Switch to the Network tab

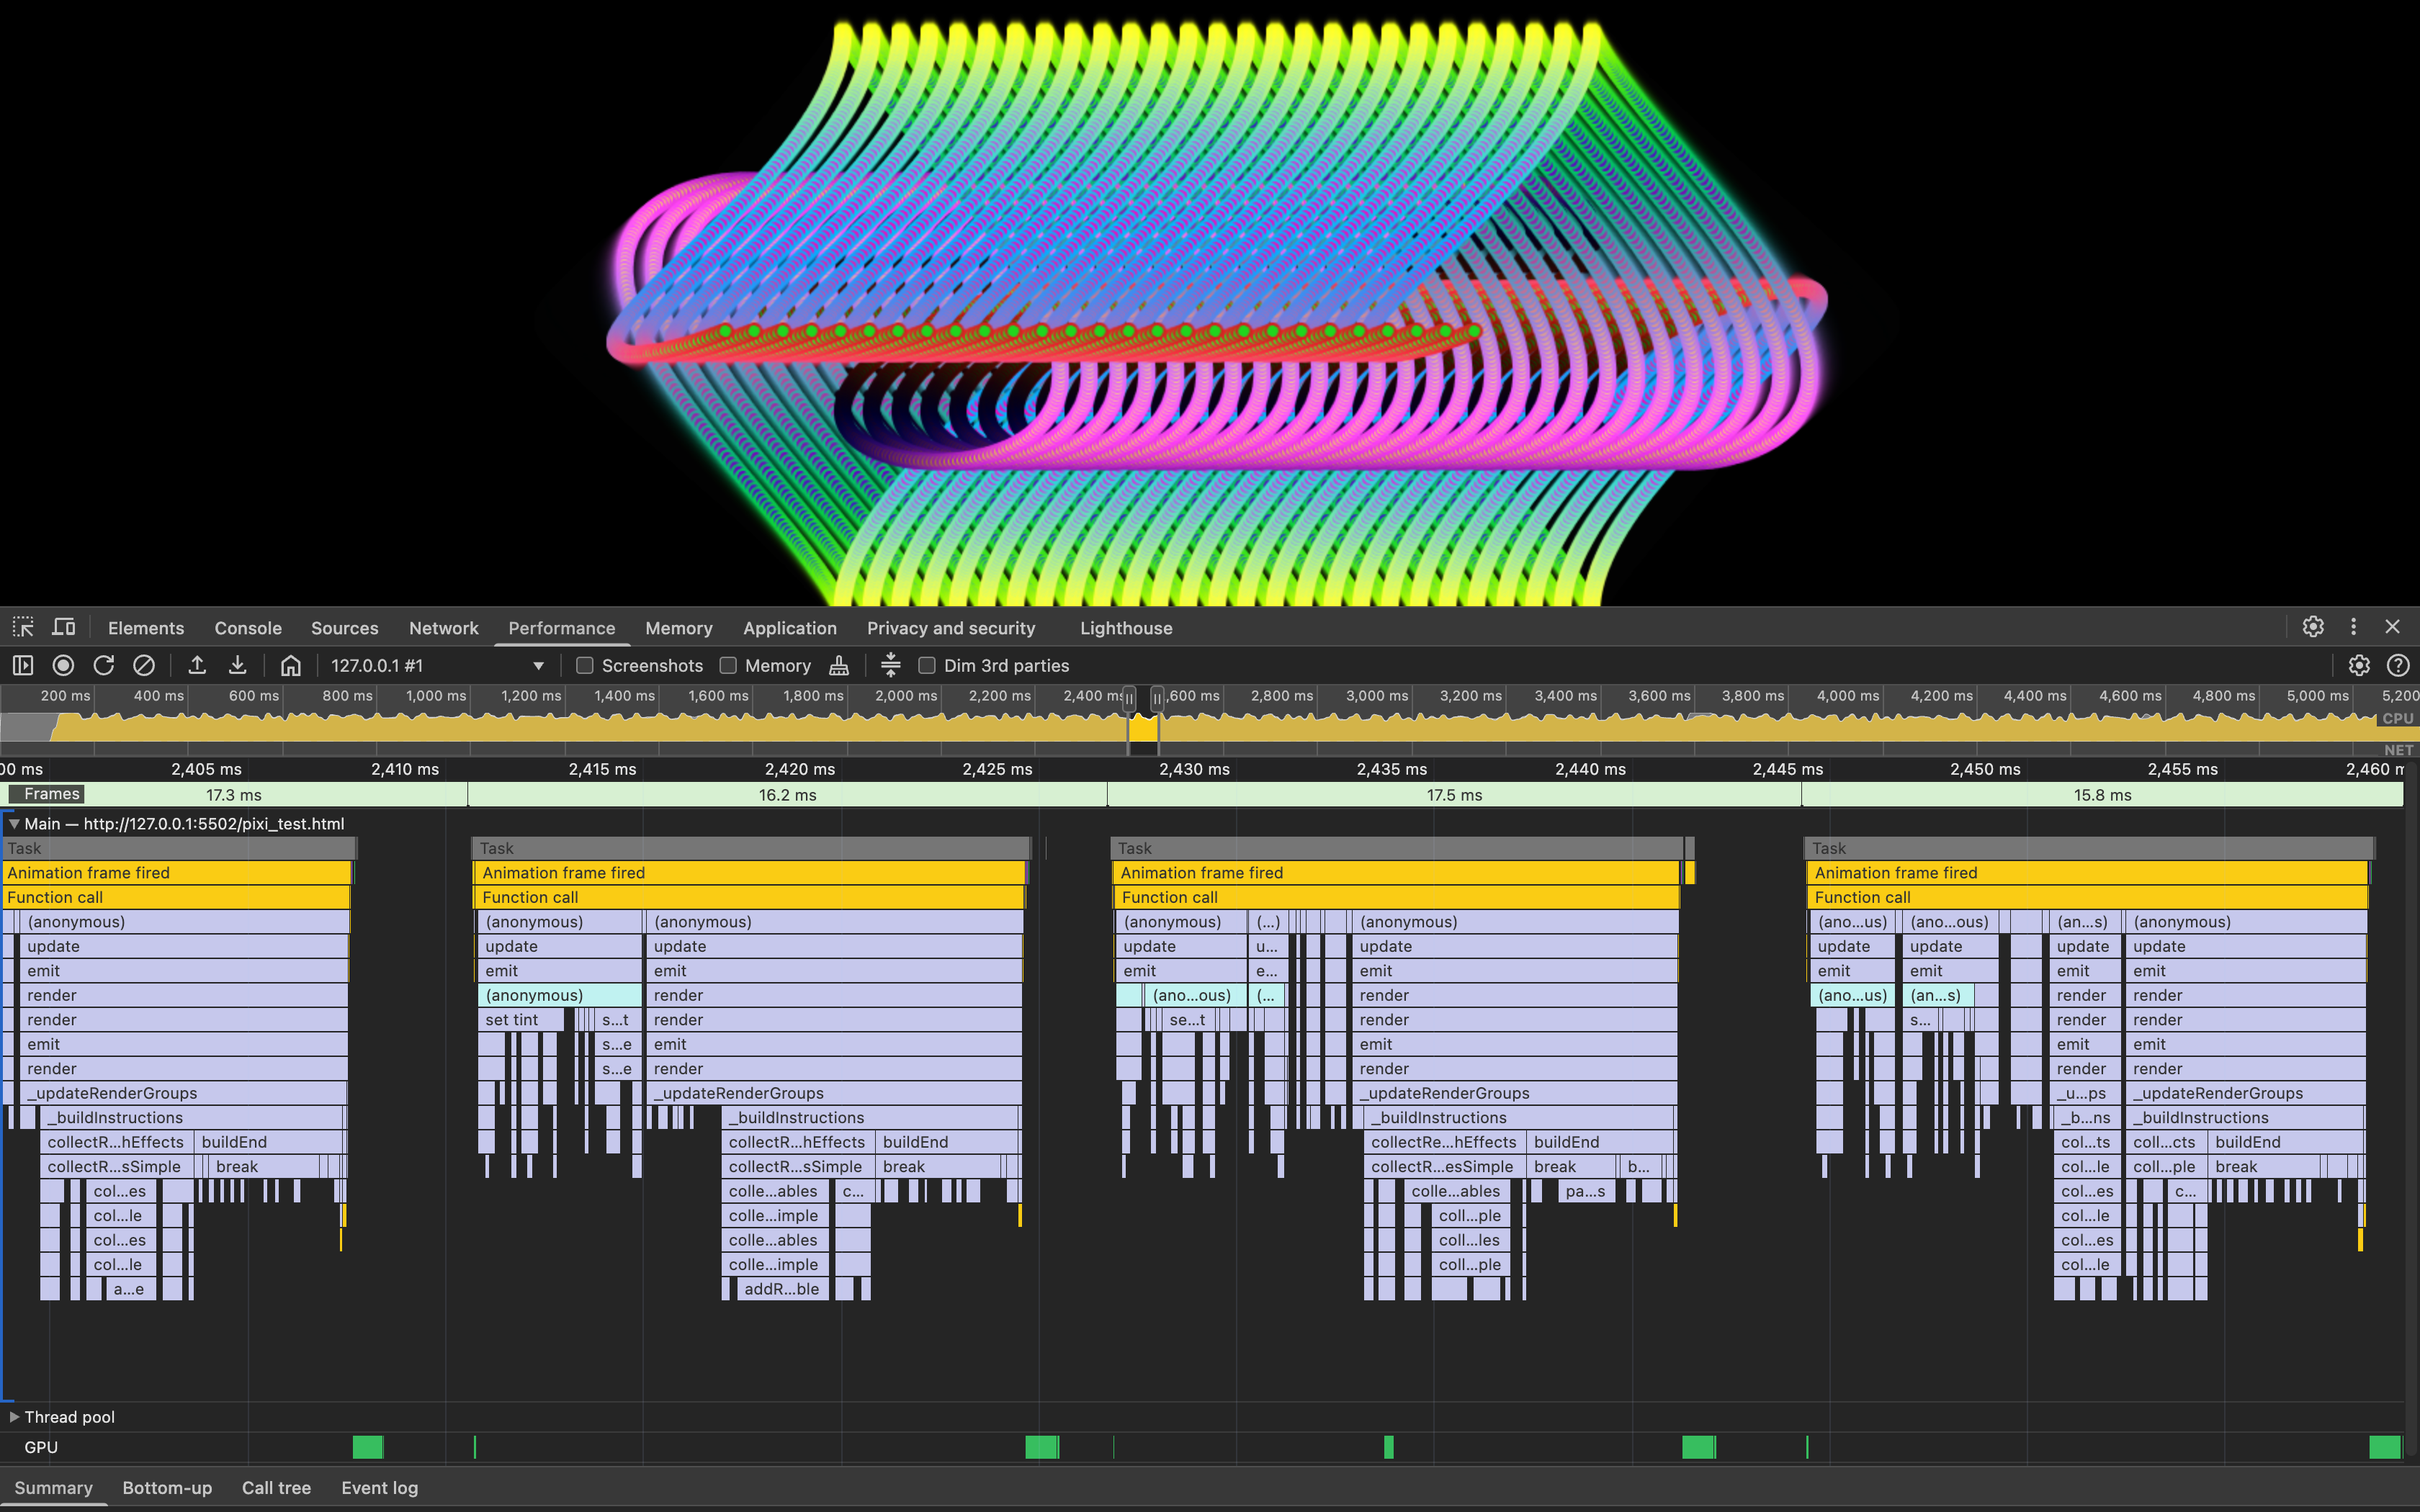(x=443, y=628)
